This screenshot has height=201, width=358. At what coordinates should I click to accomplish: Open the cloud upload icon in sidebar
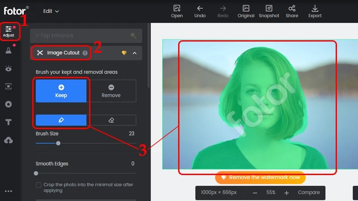click(x=9, y=140)
